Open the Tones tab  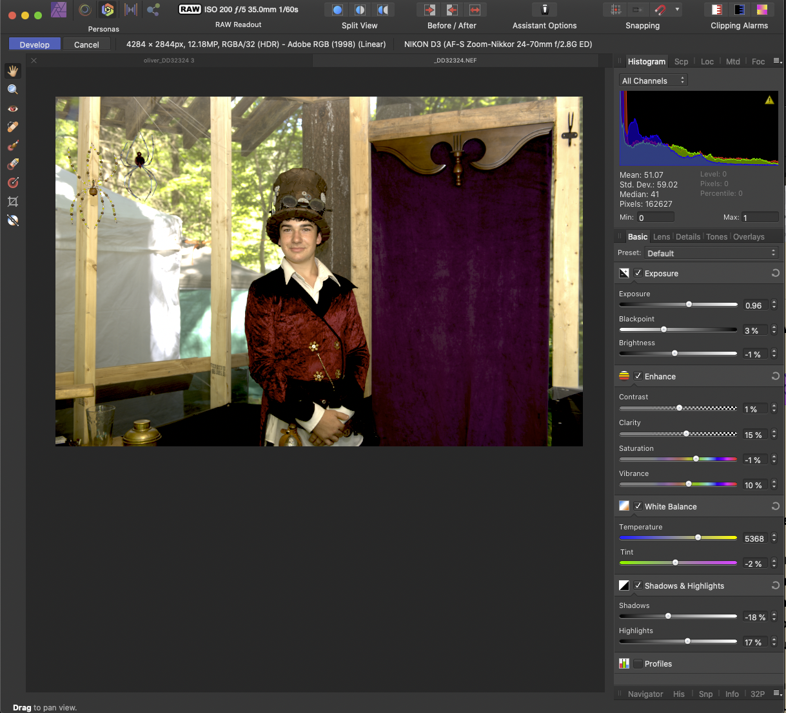click(716, 237)
